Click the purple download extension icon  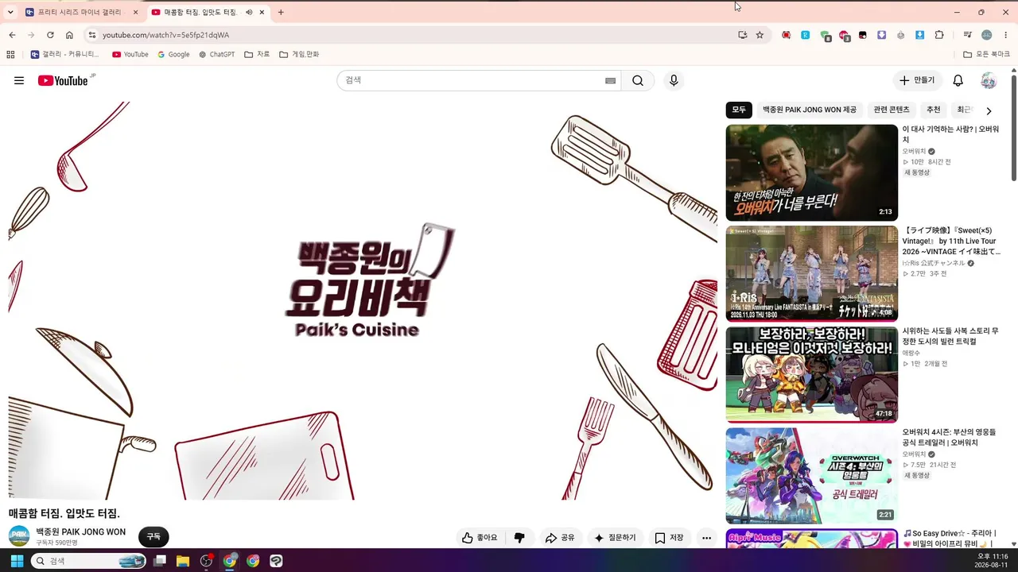(882, 35)
